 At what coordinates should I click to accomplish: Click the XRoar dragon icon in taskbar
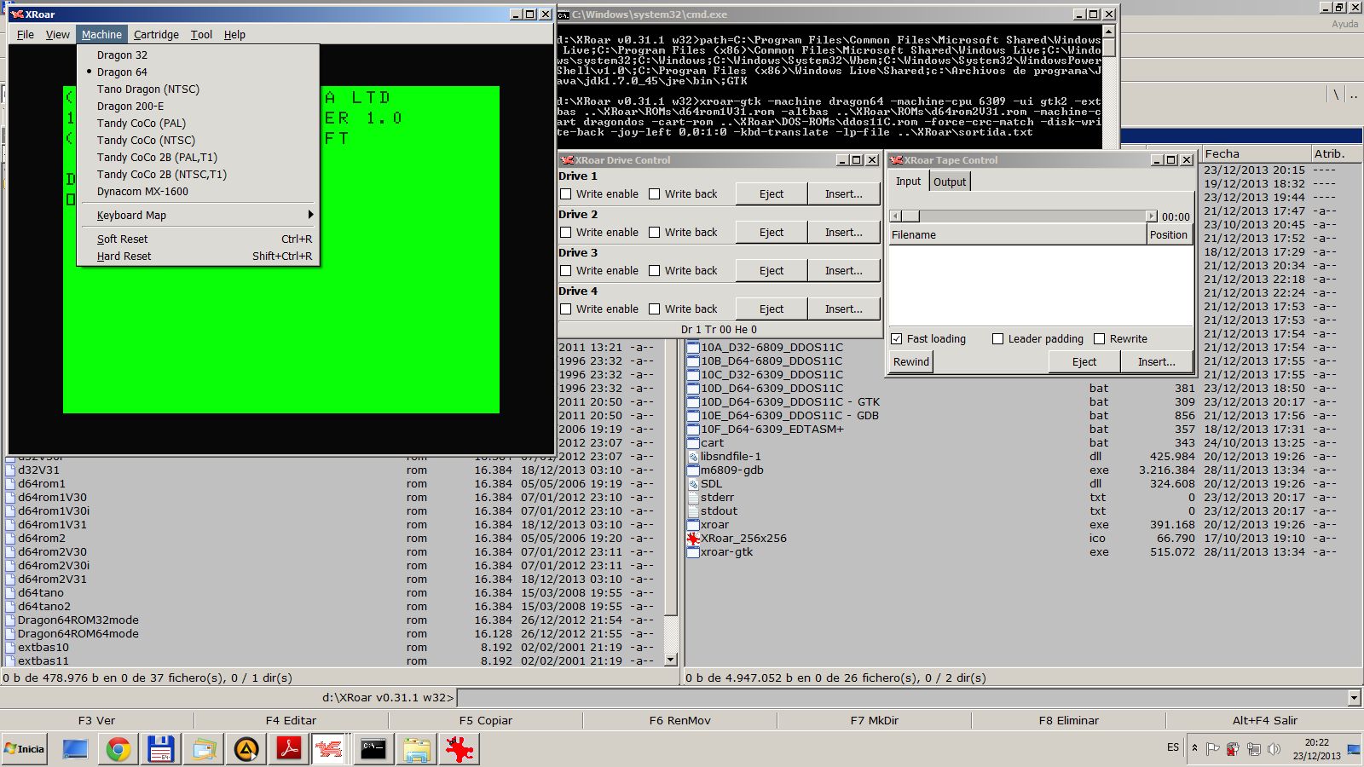329,749
